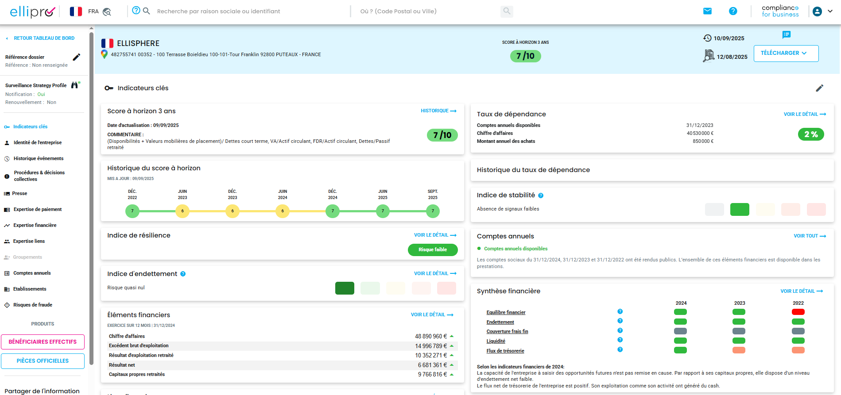The width and height of the screenshot is (841, 395).
Task: Click help icon for Equilibre financier row
Action: [x=620, y=311]
